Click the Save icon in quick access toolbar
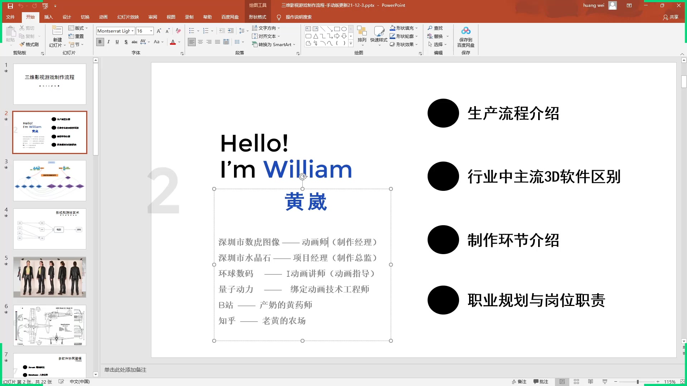 [10, 6]
